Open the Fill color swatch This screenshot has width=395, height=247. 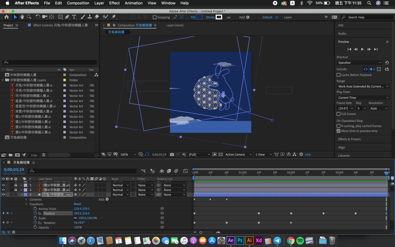tap(199, 17)
